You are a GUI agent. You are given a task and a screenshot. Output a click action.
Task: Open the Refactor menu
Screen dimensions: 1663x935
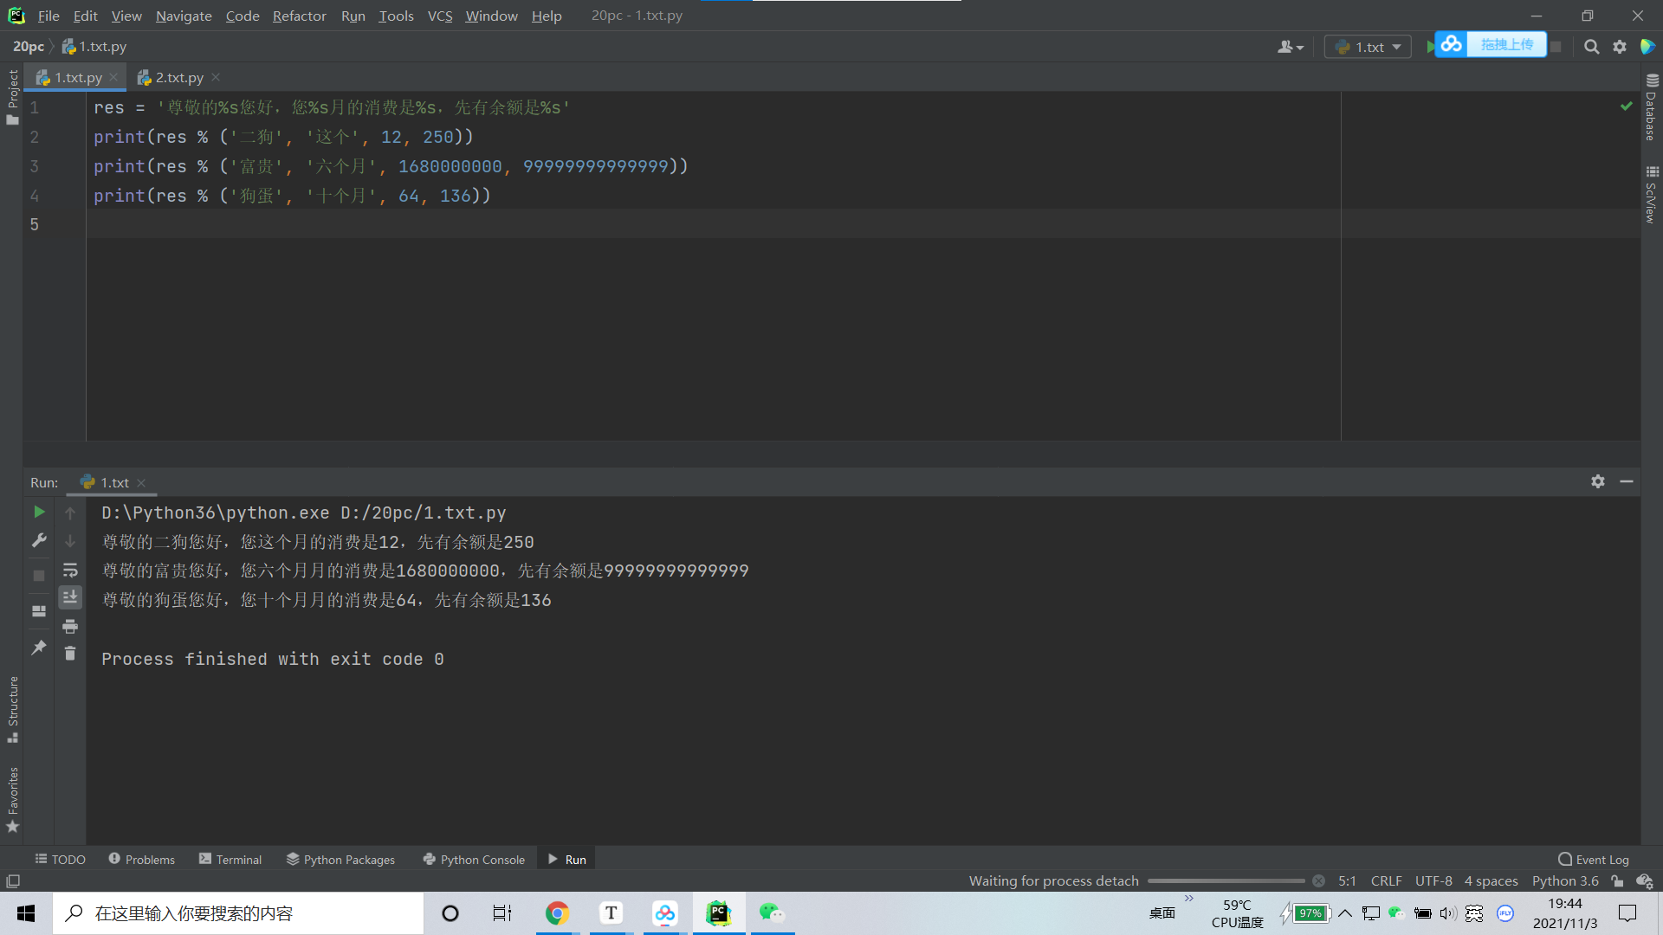299,16
